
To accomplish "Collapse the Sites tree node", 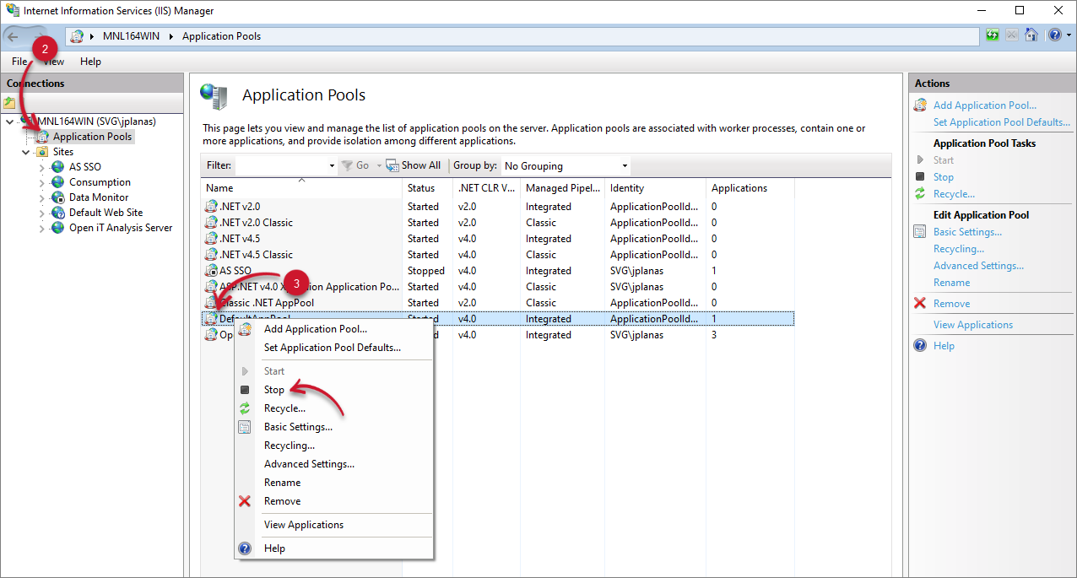I will tap(26, 152).
